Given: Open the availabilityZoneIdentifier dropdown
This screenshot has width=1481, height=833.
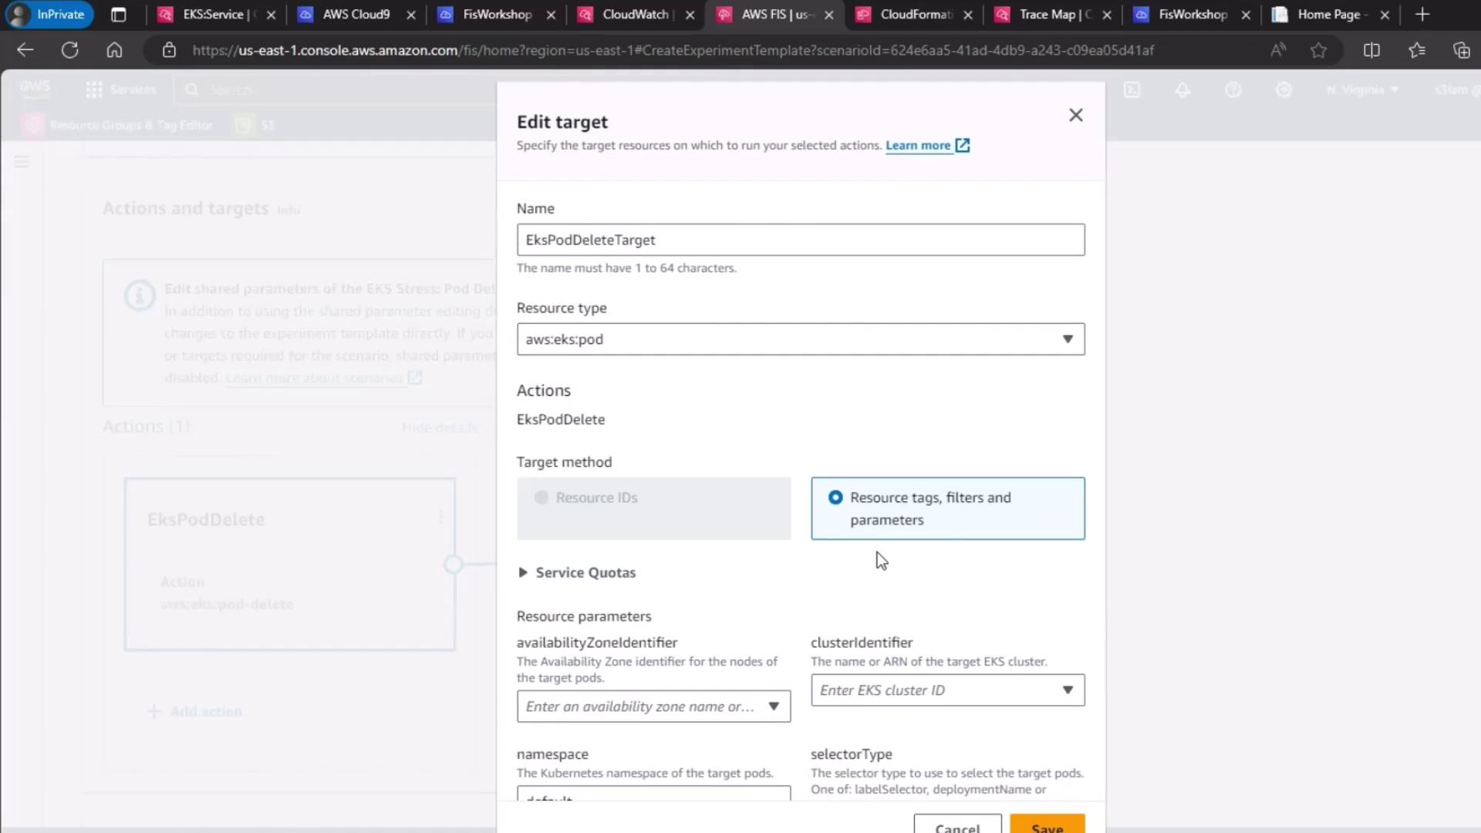Looking at the screenshot, I should tap(653, 707).
